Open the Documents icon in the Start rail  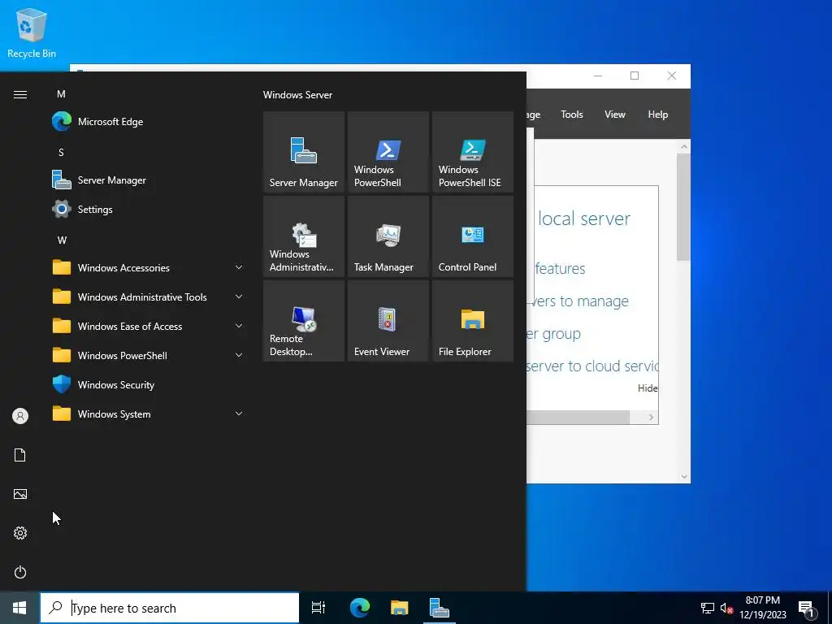(20, 455)
